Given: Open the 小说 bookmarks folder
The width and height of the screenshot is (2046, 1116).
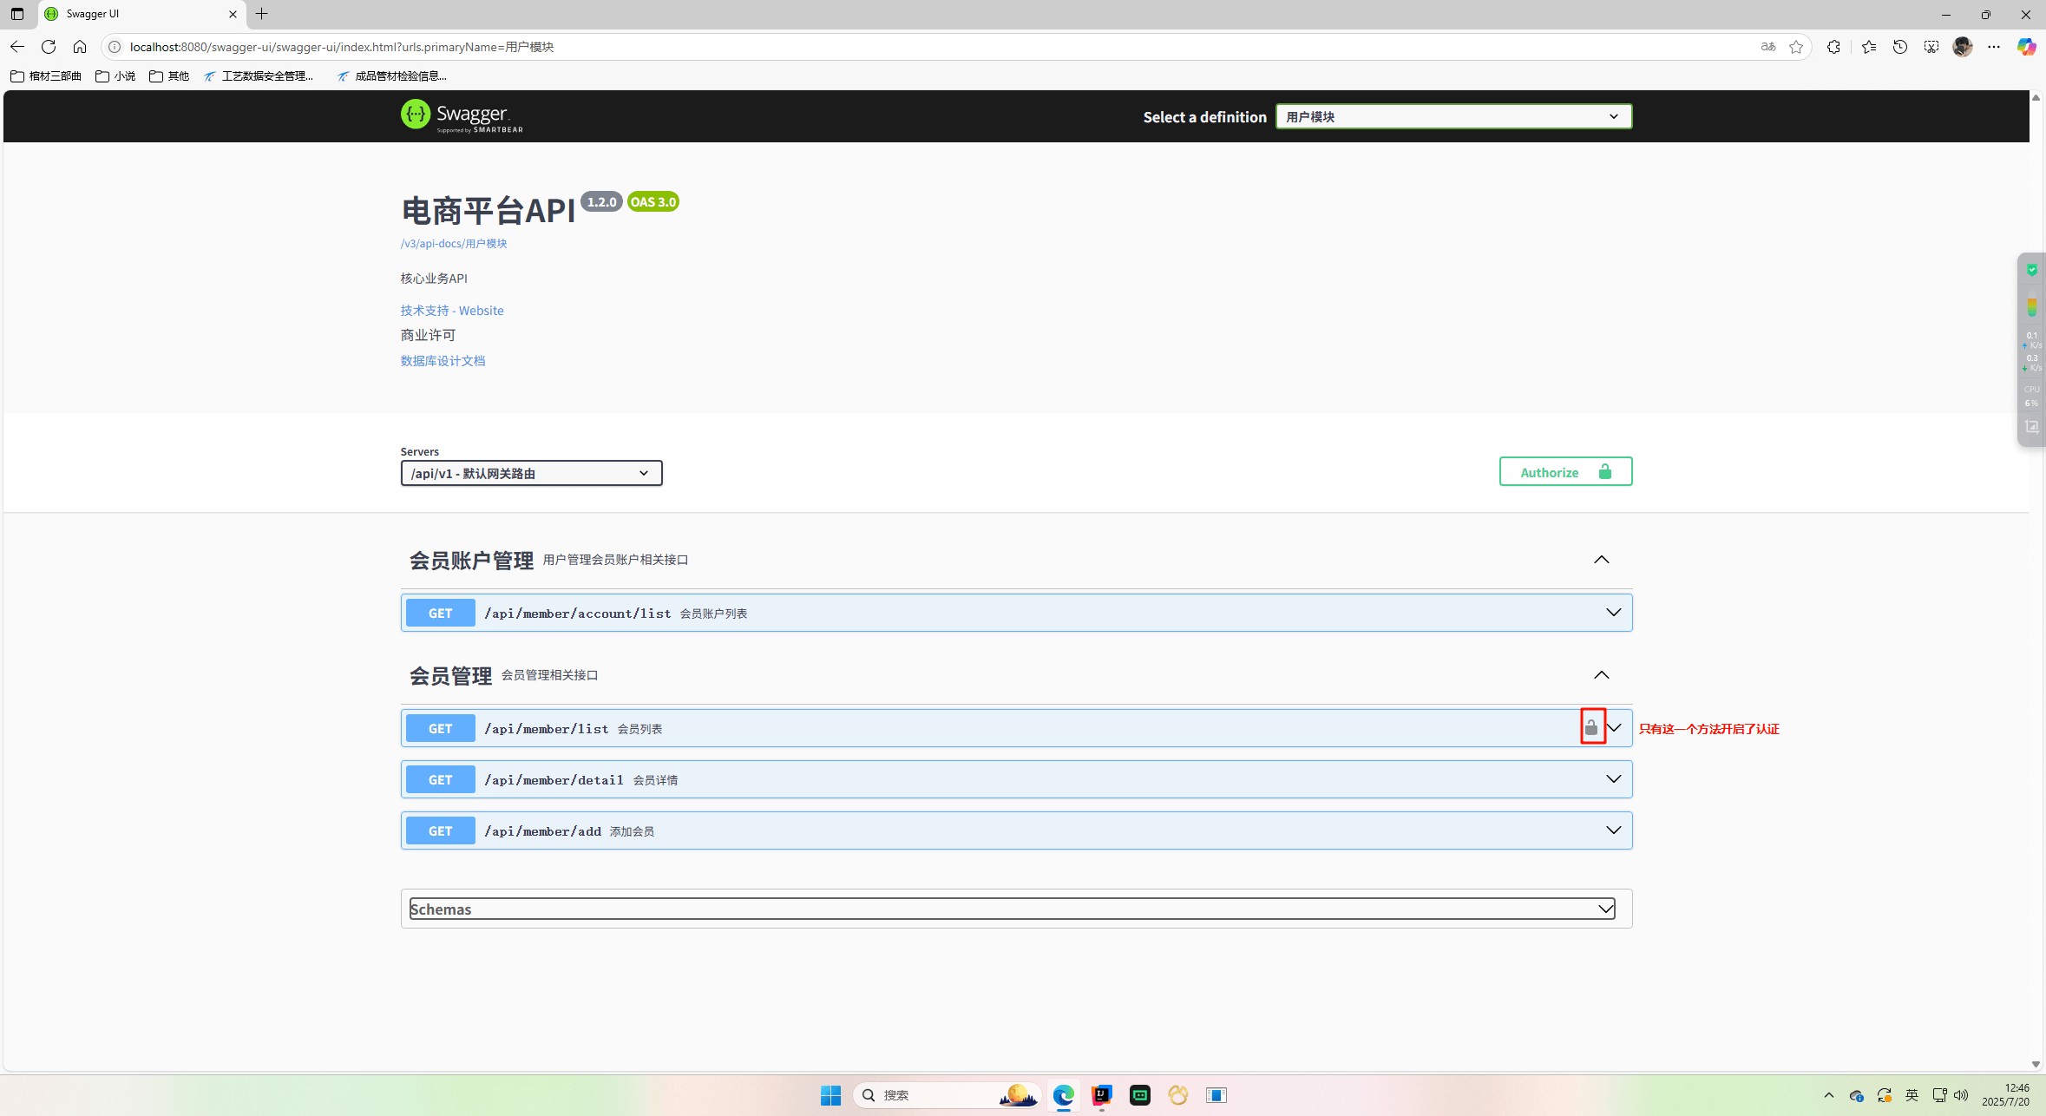Looking at the screenshot, I should 115,76.
